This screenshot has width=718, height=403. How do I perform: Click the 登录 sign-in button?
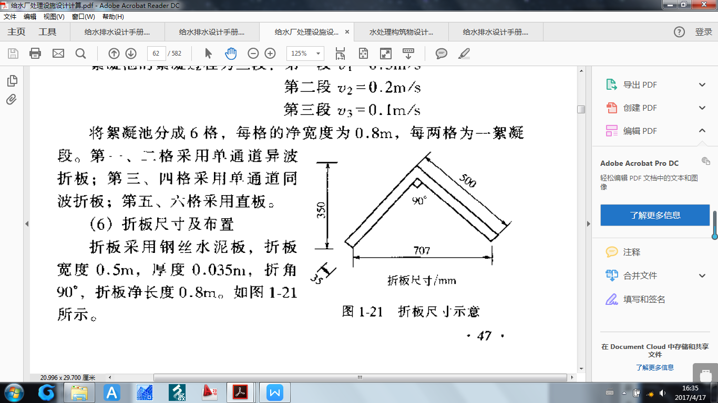(x=703, y=32)
